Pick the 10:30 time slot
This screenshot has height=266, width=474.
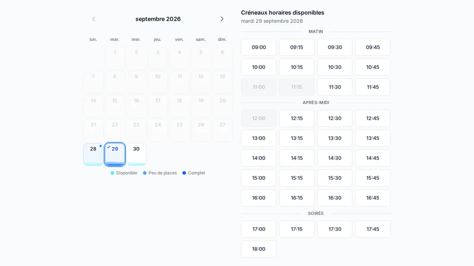coord(335,67)
